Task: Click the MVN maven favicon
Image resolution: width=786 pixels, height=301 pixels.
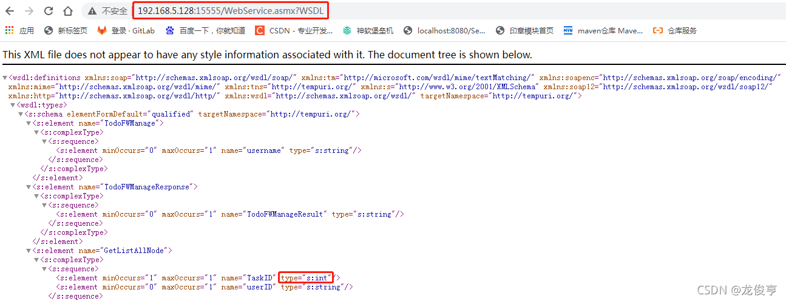Action: [x=568, y=30]
